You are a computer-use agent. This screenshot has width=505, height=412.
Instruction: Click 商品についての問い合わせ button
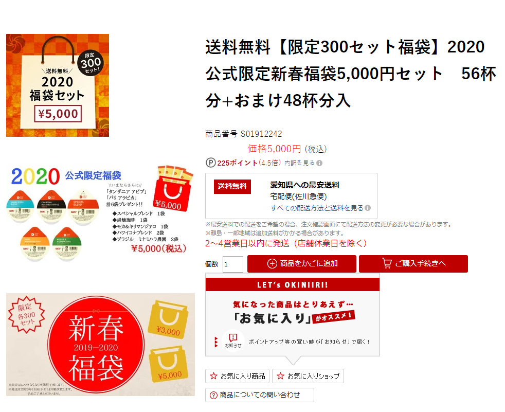click(x=260, y=395)
